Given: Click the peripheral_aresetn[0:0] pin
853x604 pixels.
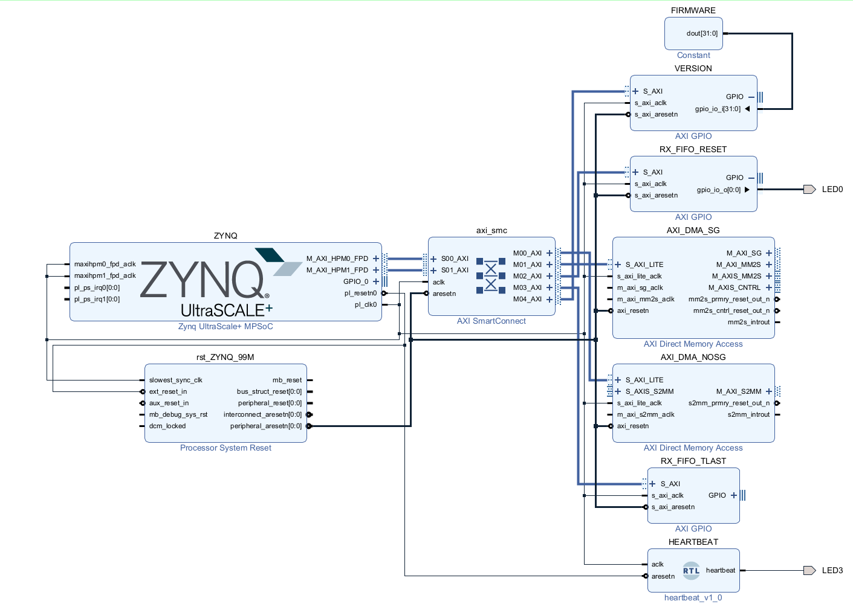Looking at the screenshot, I should point(266,426).
